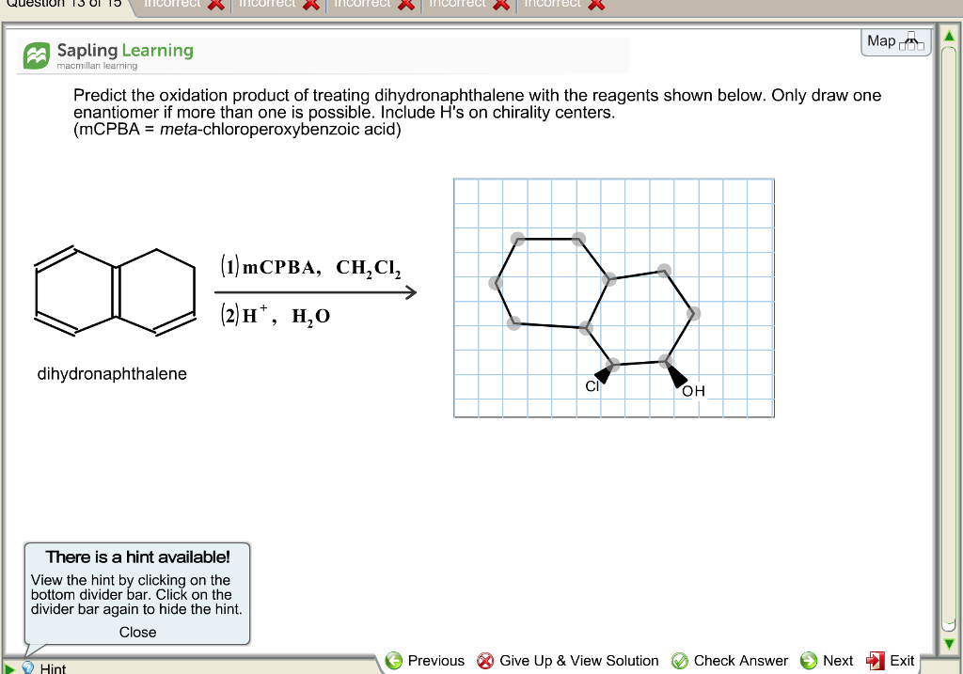Click the Sapling Learning leaf logo
Viewport: 963px width, 674px height.
pyautogui.click(x=36, y=55)
